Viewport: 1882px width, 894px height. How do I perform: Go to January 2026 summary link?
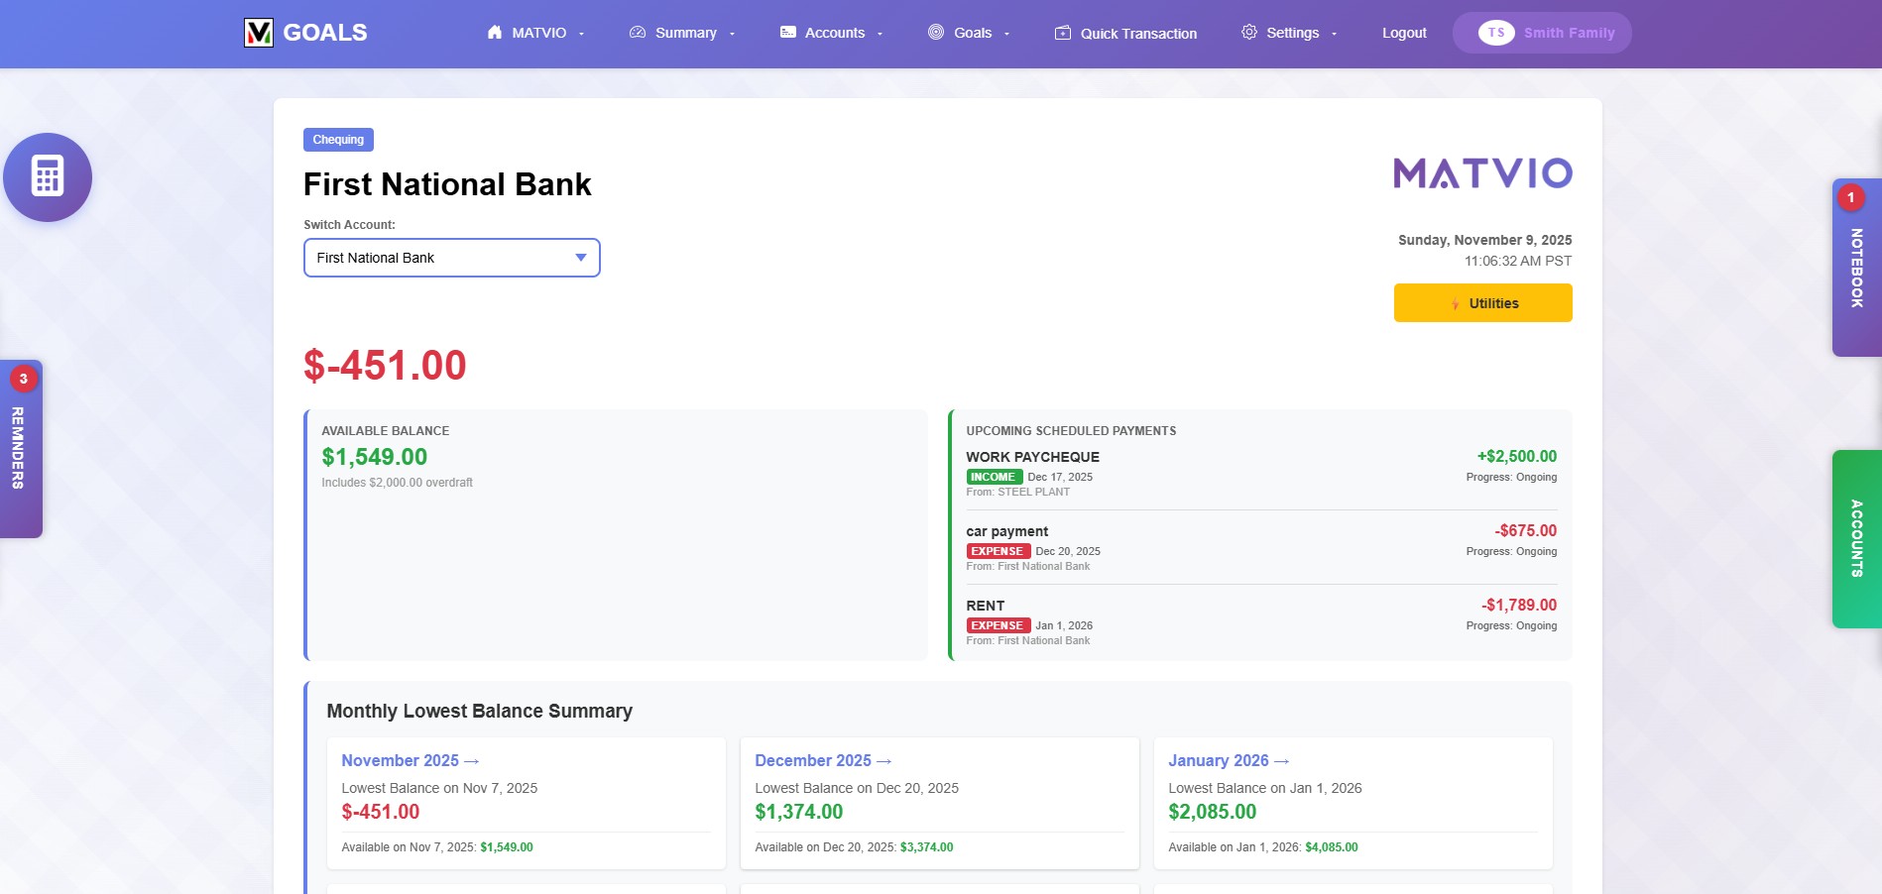point(1228,760)
